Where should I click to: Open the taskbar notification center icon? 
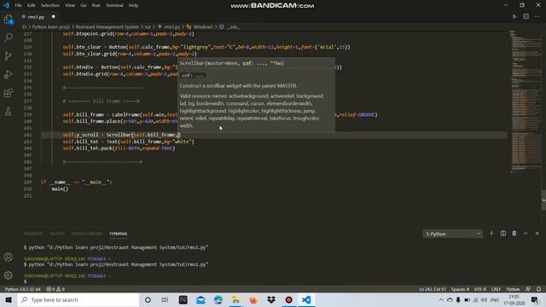tap(535, 299)
